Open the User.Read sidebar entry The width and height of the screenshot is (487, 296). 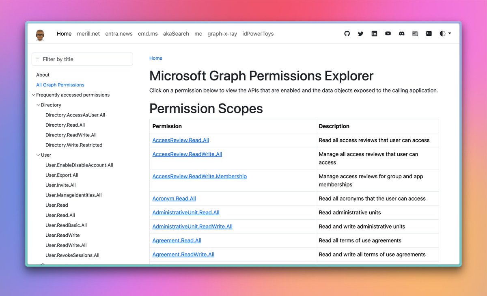point(57,205)
